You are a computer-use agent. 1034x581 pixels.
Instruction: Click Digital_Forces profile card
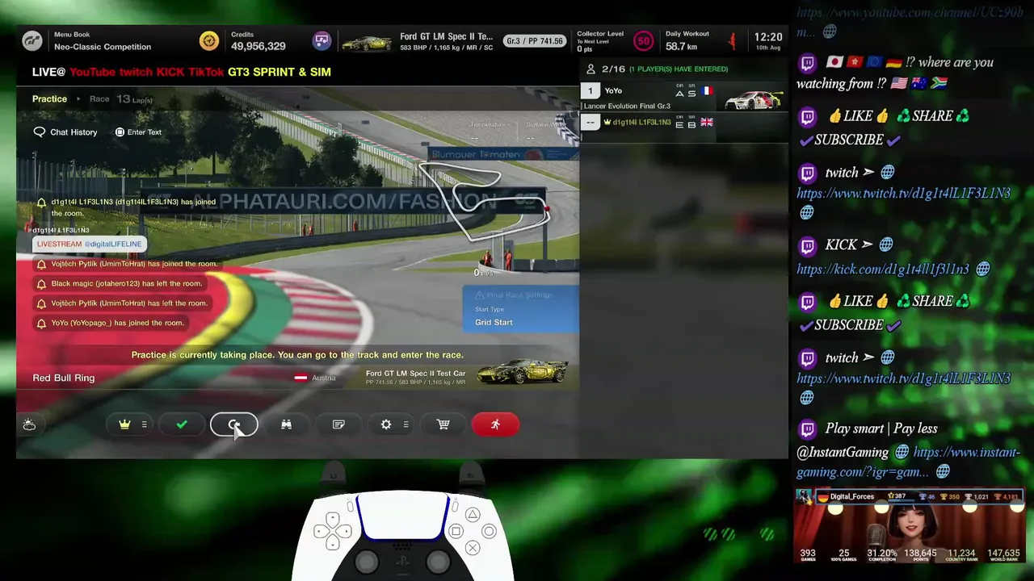(x=910, y=525)
